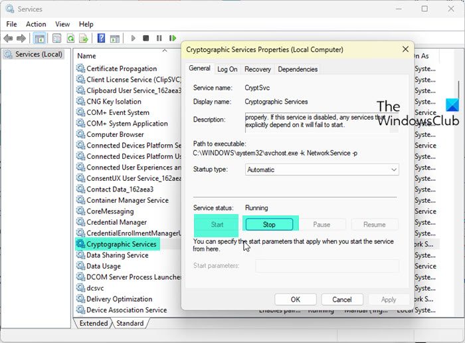The image size is (465, 343).
Task: Click gear icon beside Delivery Optimization
Action: pyautogui.click(x=80, y=298)
